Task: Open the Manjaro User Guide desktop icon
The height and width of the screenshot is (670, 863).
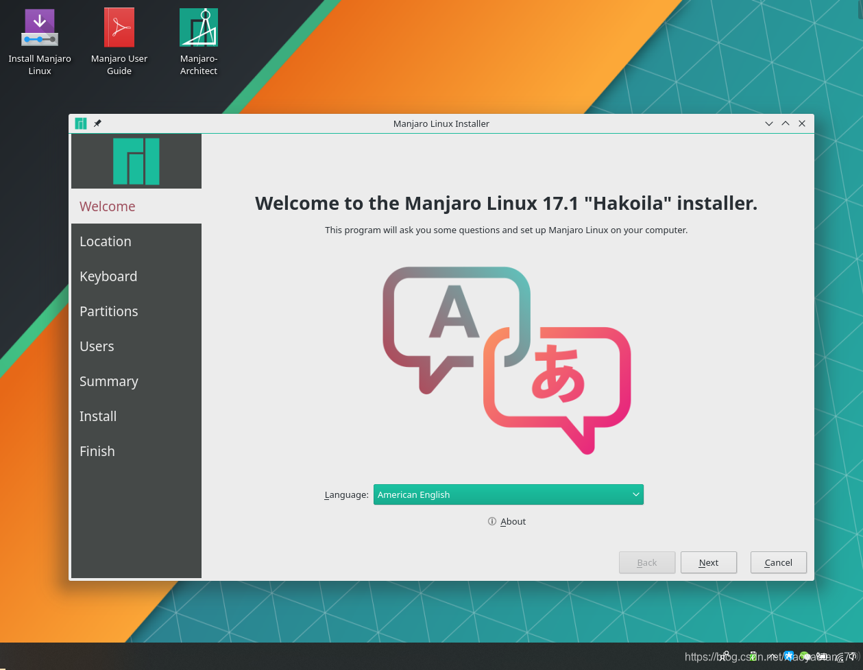Action: click(119, 41)
